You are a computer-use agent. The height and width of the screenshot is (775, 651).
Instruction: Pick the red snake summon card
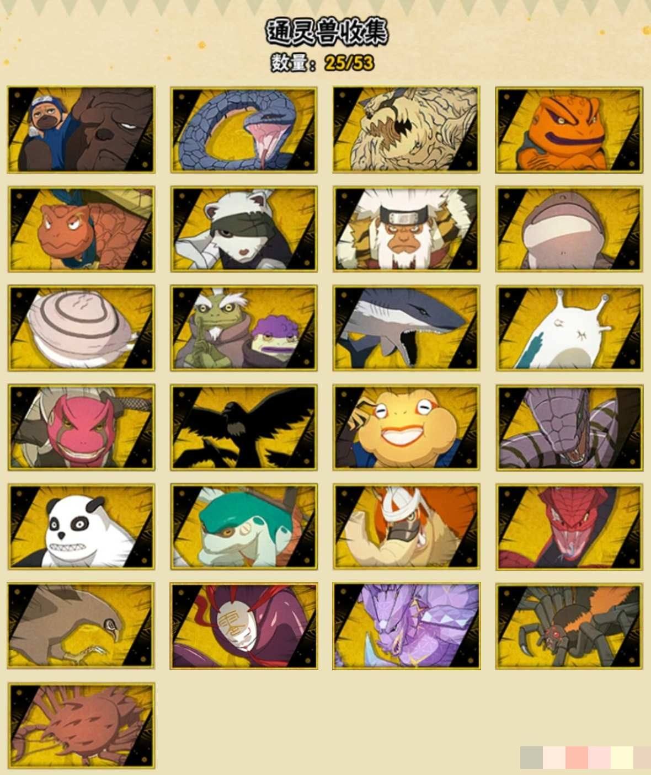(569, 527)
